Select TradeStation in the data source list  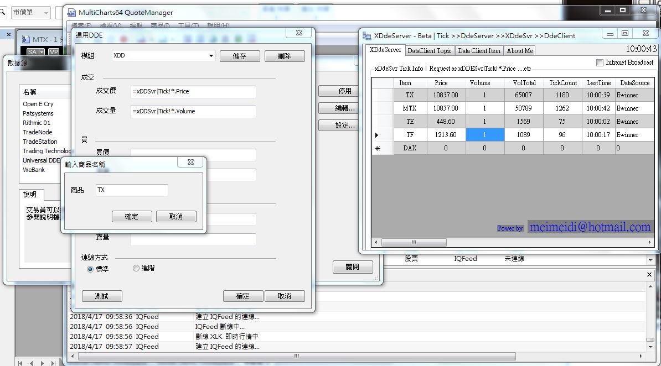(40, 142)
